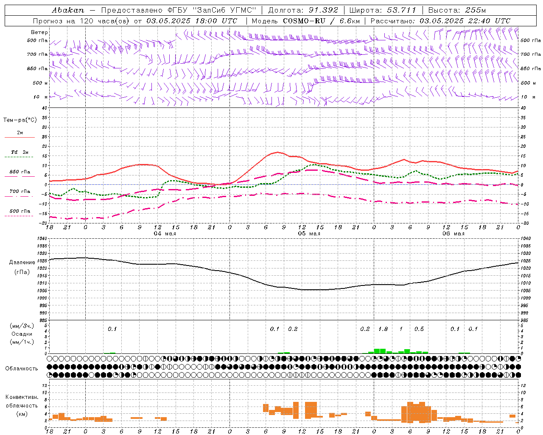Click "850 гПа" in the temperature legend
The height and width of the screenshot is (435, 543).
pos(20,172)
